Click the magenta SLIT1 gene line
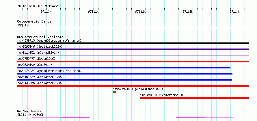 133,117
